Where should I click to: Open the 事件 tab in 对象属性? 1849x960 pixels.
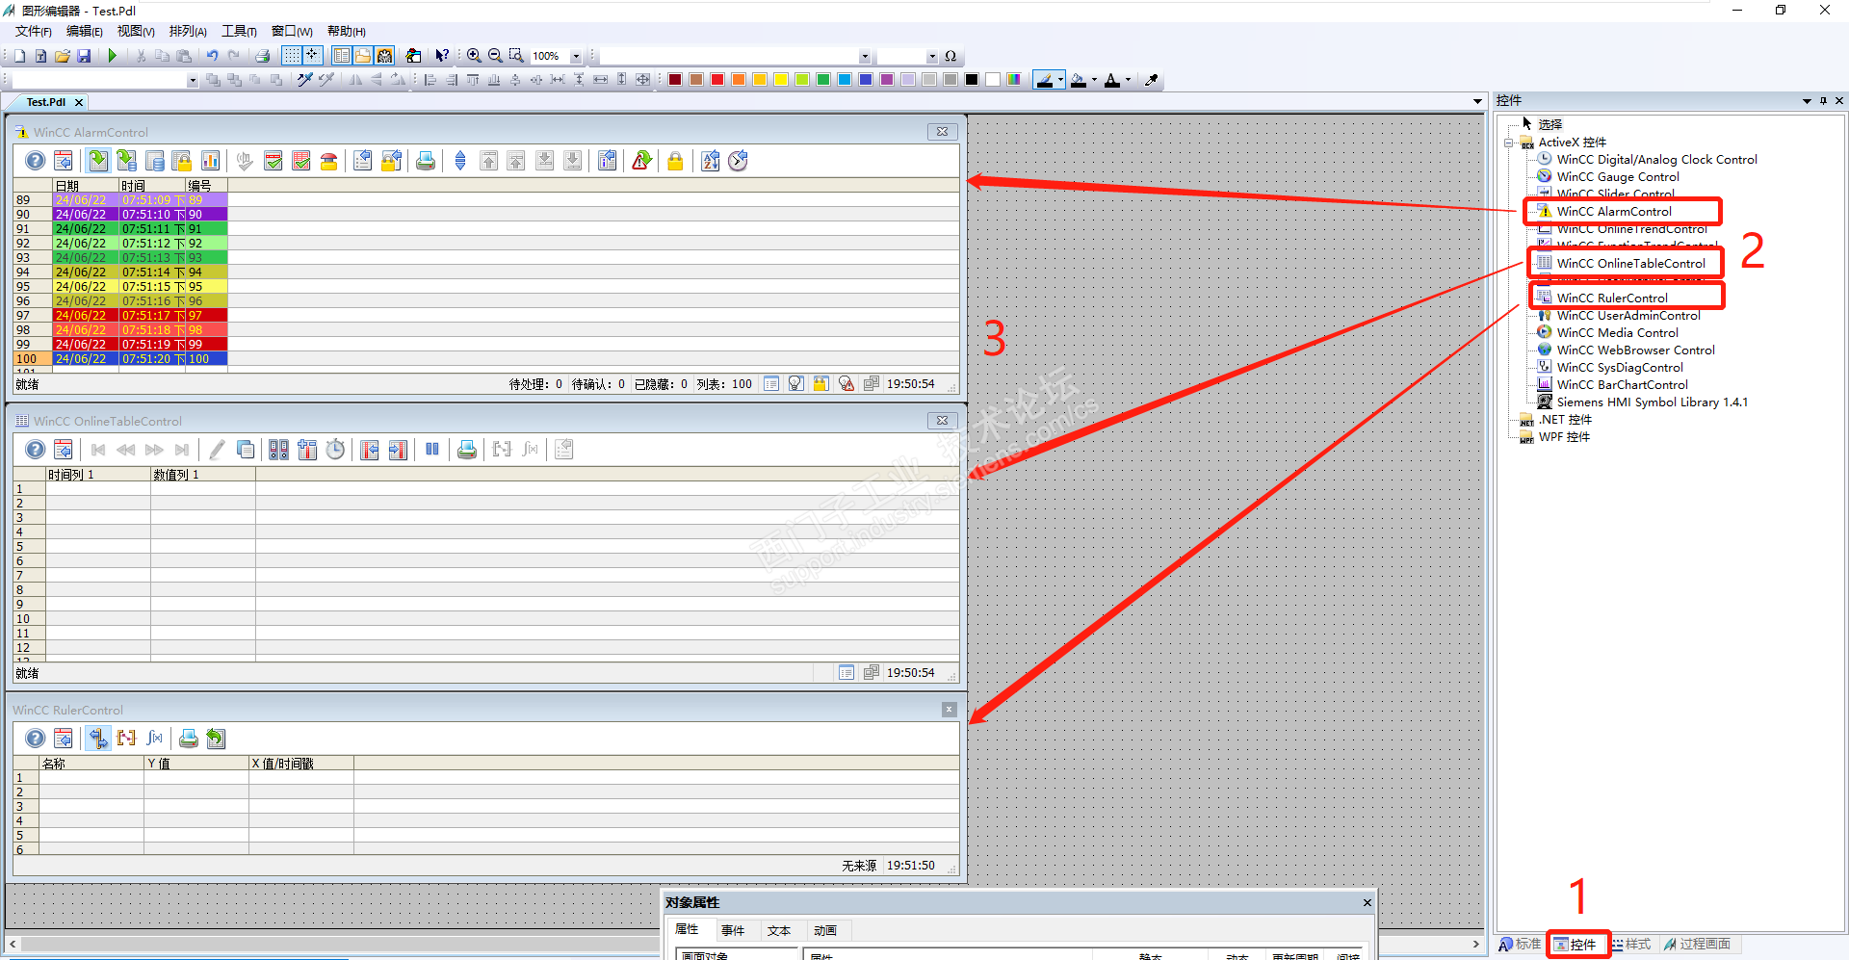pyautogui.click(x=733, y=931)
